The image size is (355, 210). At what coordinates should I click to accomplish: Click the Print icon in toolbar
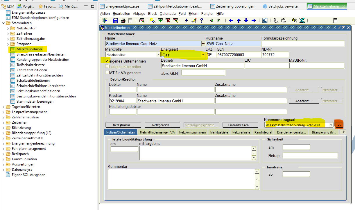(123, 21)
